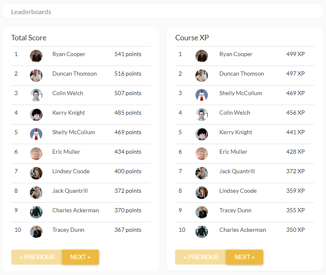Open Ryan Cooper's name in Course XP
The image size is (326, 275).
(x=236, y=54)
